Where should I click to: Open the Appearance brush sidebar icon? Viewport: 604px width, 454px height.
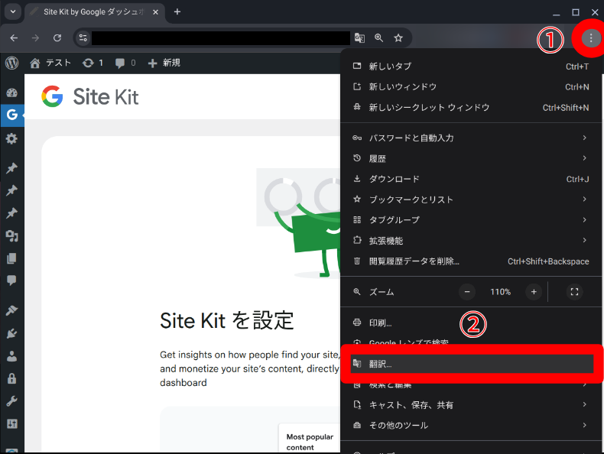point(12,310)
